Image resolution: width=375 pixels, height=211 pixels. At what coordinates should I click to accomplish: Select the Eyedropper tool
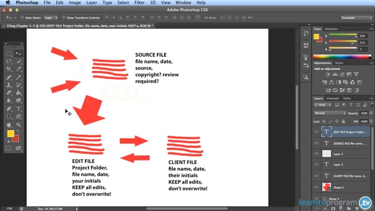[x=18, y=69]
